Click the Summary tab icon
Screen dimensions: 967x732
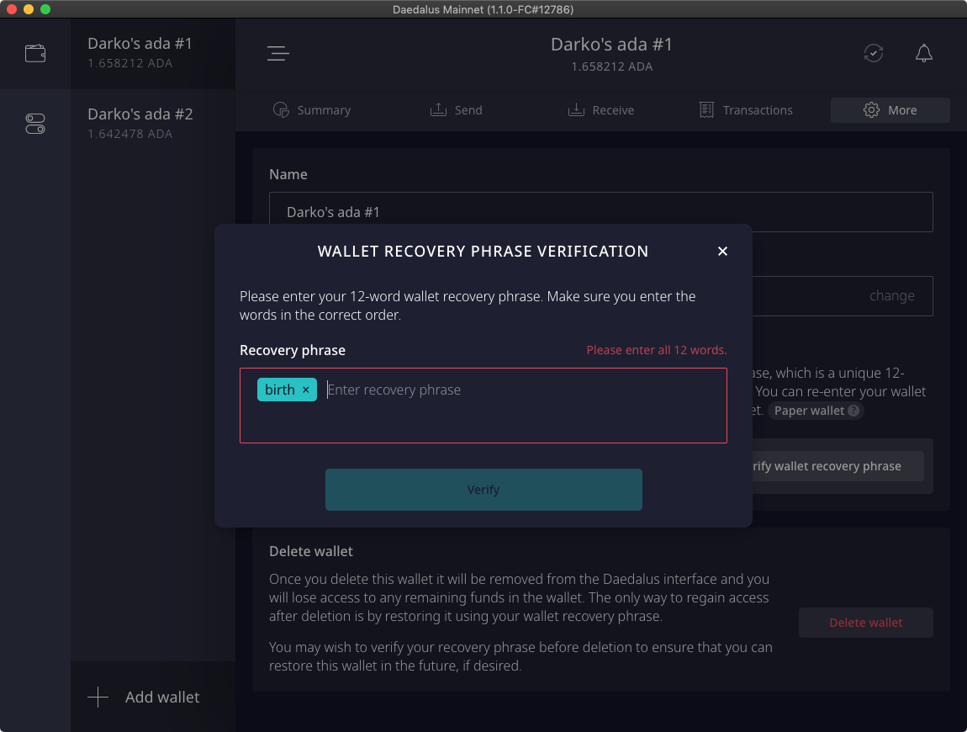(x=281, y=110)
